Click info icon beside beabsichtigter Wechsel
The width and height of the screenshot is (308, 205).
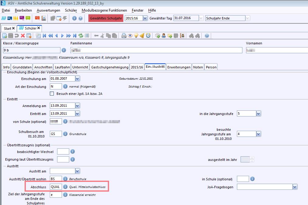click(x=73, y=151)
